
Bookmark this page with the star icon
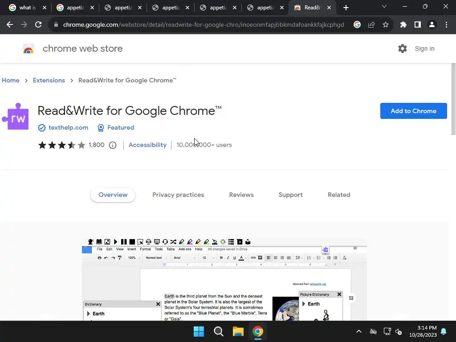386,25
